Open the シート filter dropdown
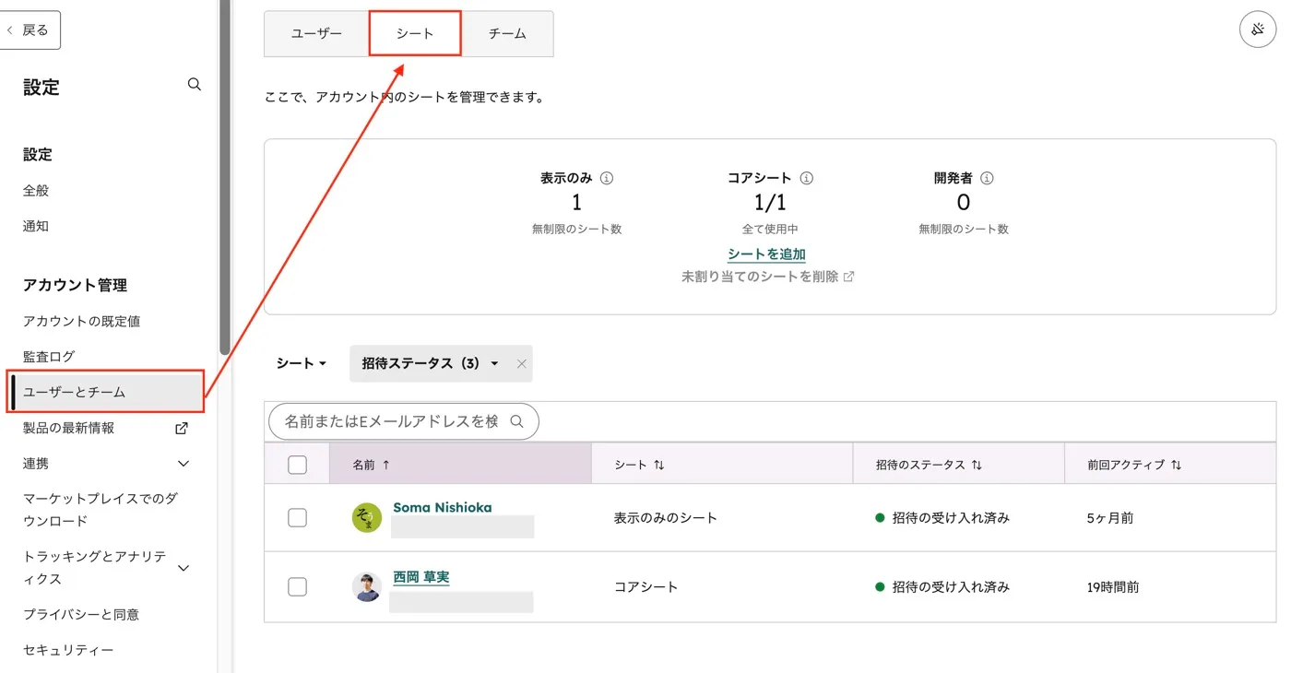Viewport: 1291px width, 673px height. click(x=300, y=363)
